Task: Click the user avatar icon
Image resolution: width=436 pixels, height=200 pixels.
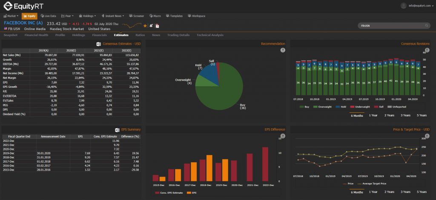Action: pos(404,6)
